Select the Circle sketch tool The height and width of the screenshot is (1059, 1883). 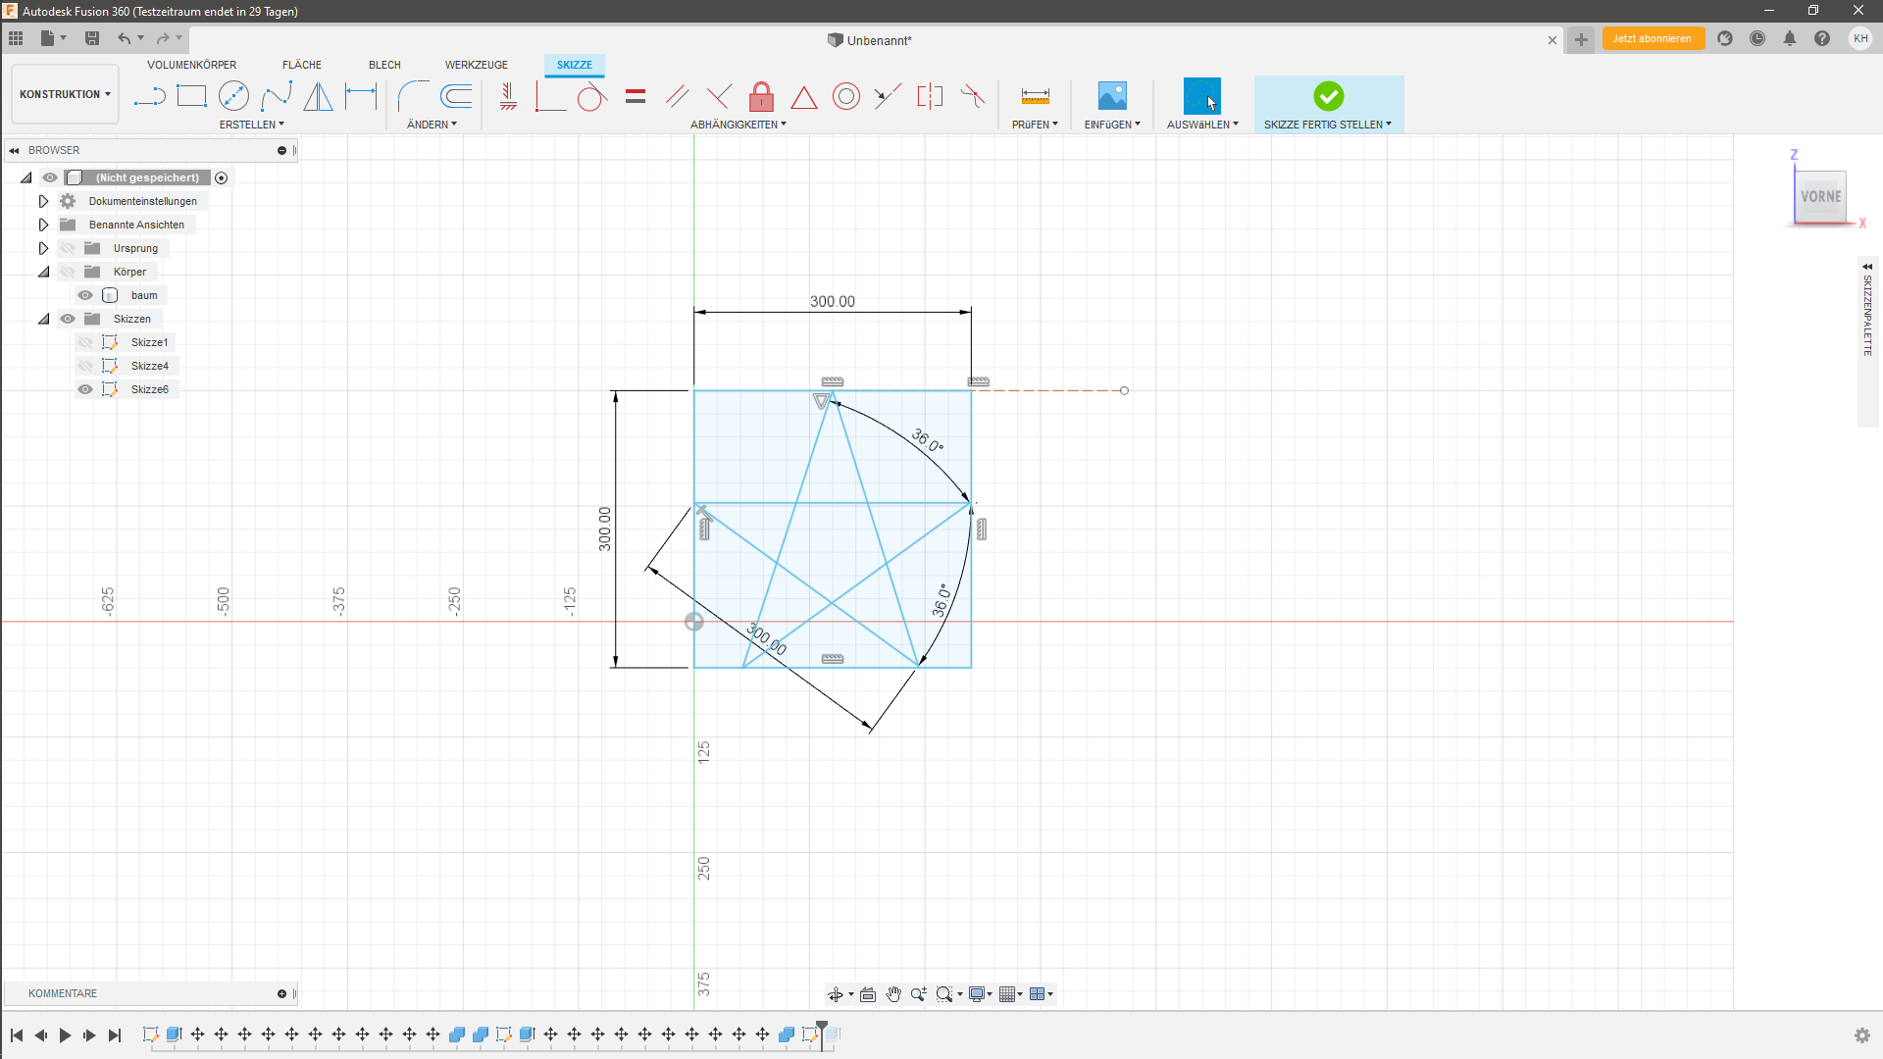(234, 95)
